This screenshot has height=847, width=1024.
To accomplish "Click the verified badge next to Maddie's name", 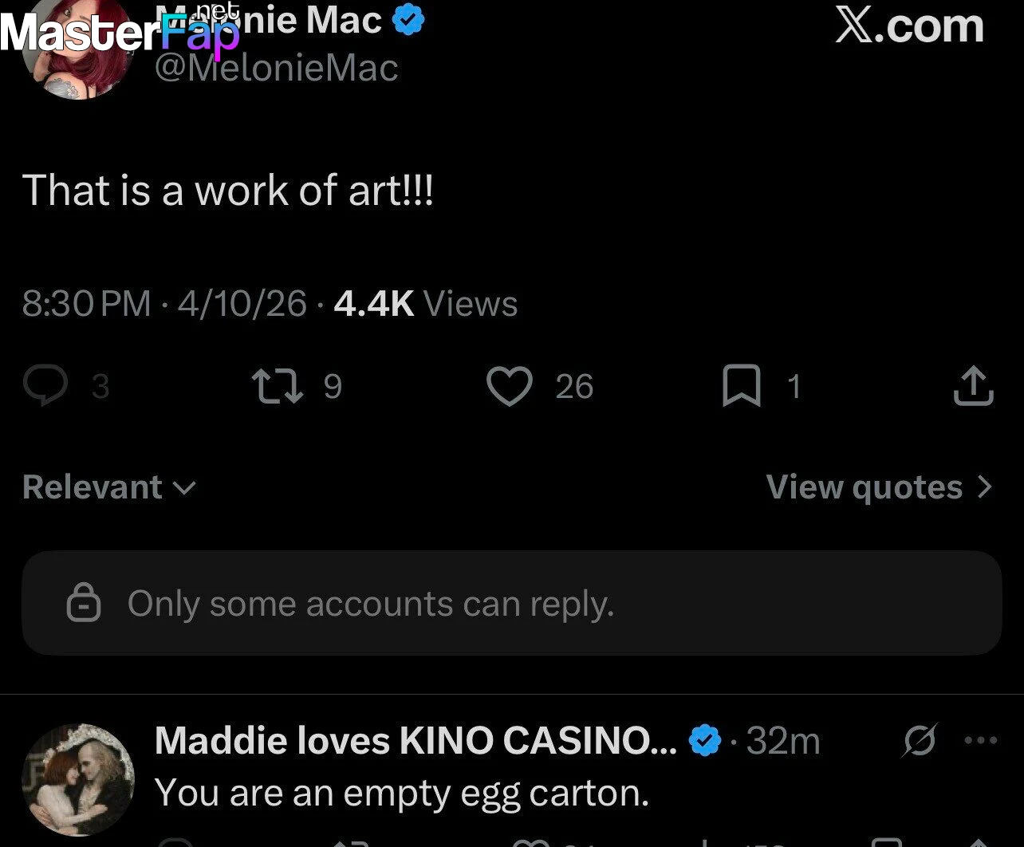I will click(704, 742).
